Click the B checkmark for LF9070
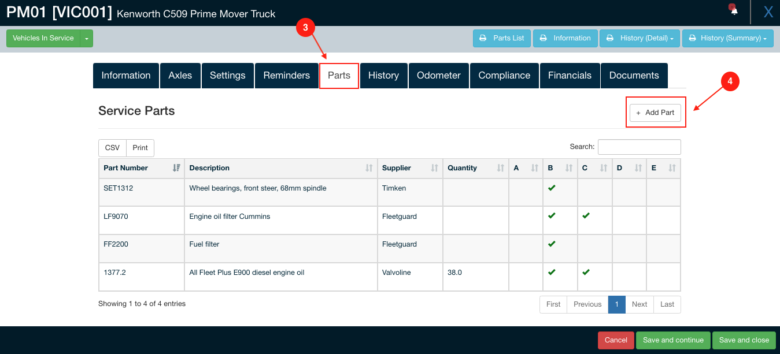Viewport: 780px width, 354px height. (552, 215)
